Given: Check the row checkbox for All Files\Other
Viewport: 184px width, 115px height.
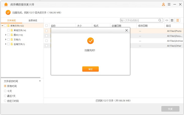Looking at the screenshot, I should coord(47,46).
